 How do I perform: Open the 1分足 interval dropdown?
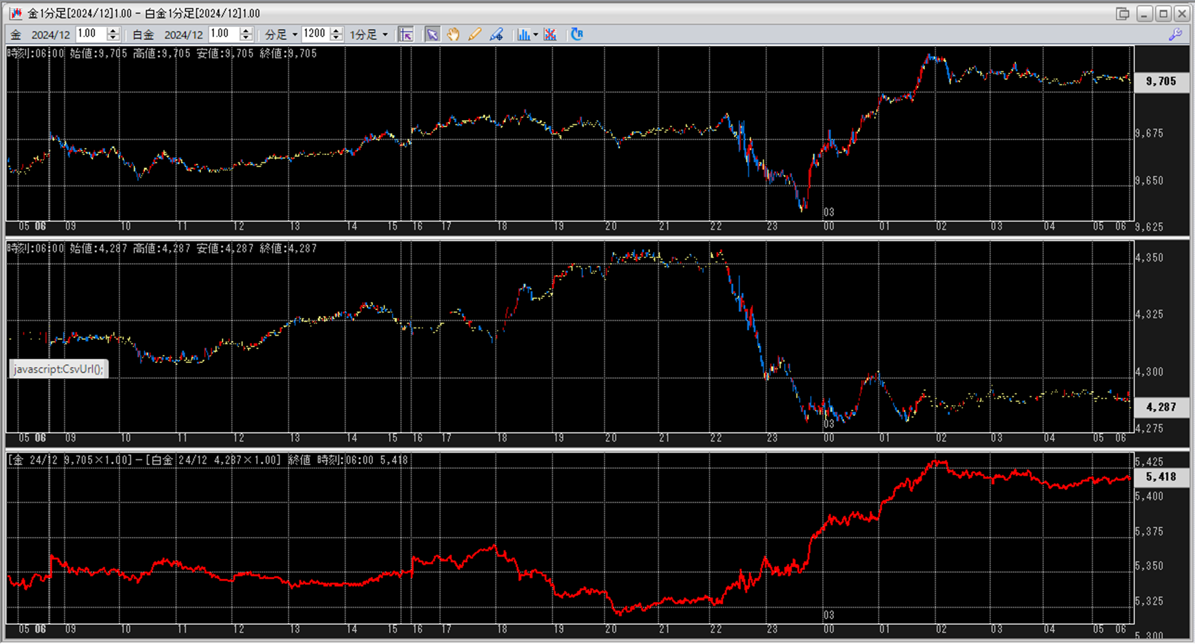(385, 34)
